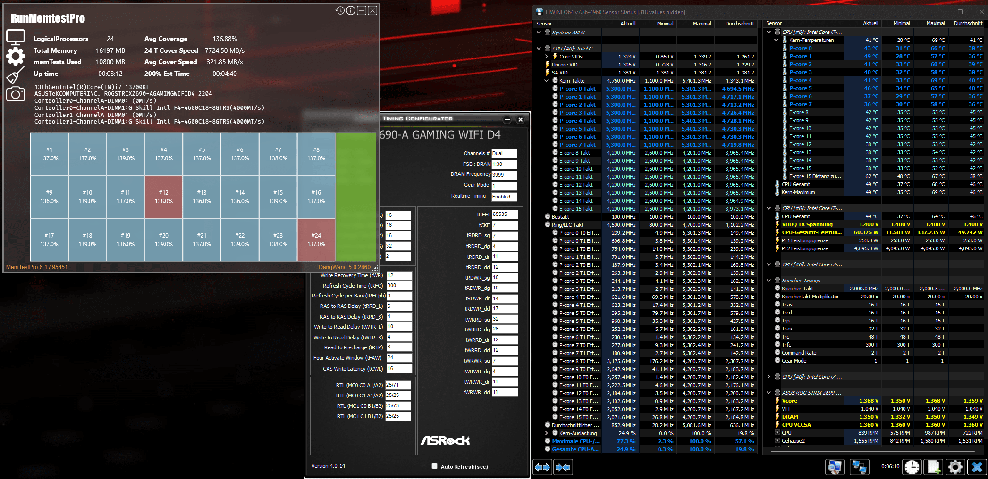This screenshot has width=988, height=479.
Task: Close HWiNFO sensors with blue X button
Action: (977, 467)
